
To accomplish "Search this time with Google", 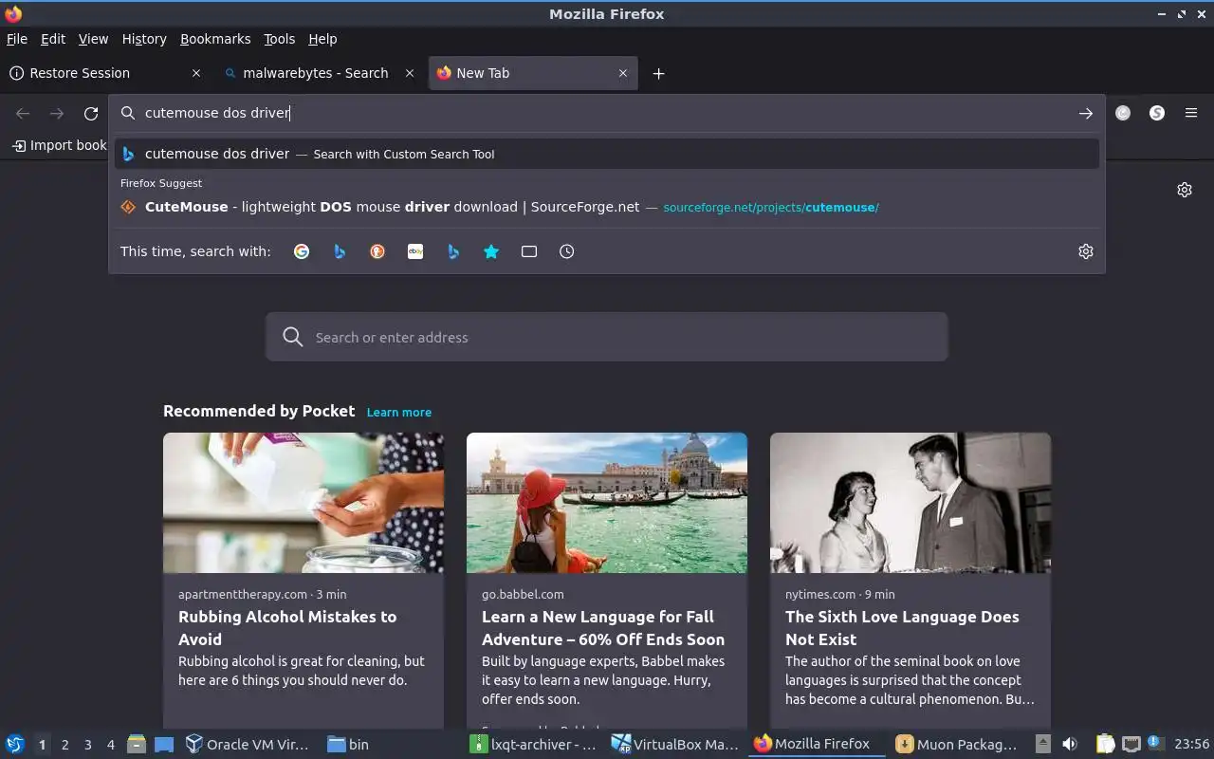I will coord(302,251).
